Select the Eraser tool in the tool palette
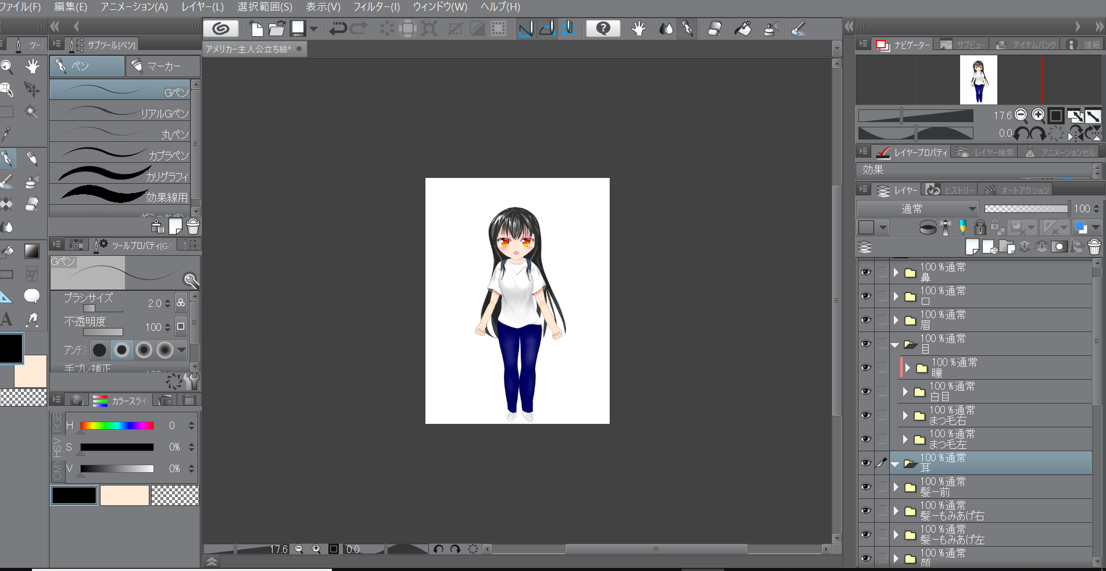 pos(32,204)
